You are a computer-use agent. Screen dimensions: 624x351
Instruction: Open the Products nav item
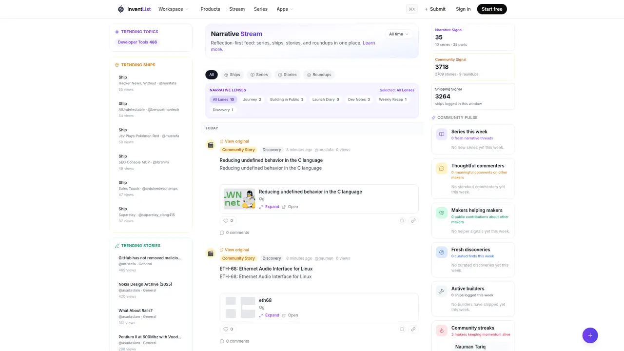point(210,9)
